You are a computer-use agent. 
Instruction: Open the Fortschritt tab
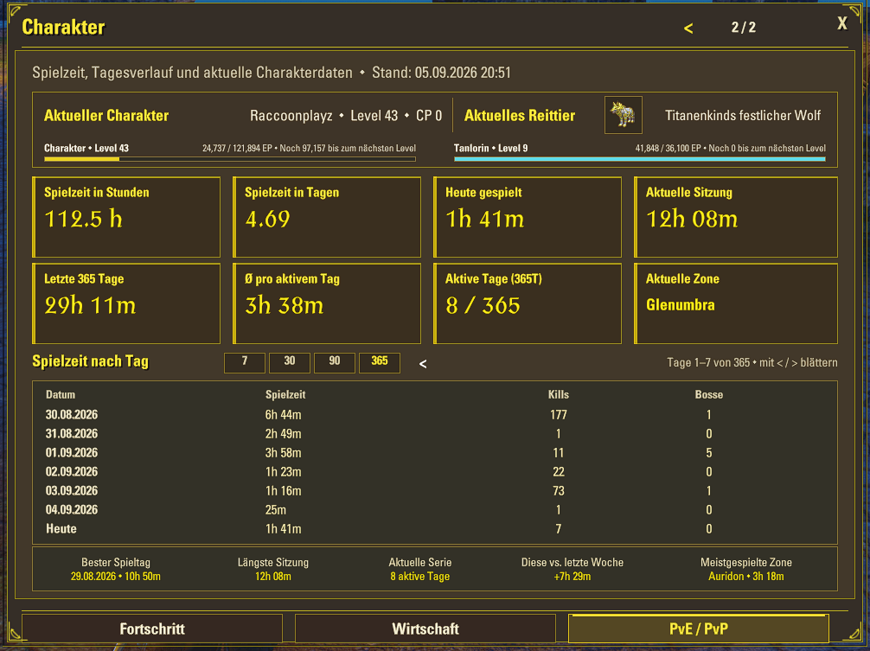pos(152,629)
